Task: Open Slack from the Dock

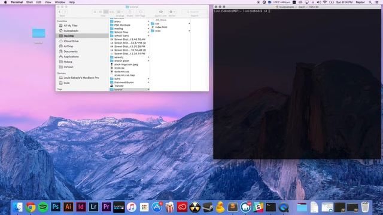Action: pos(258,207)
